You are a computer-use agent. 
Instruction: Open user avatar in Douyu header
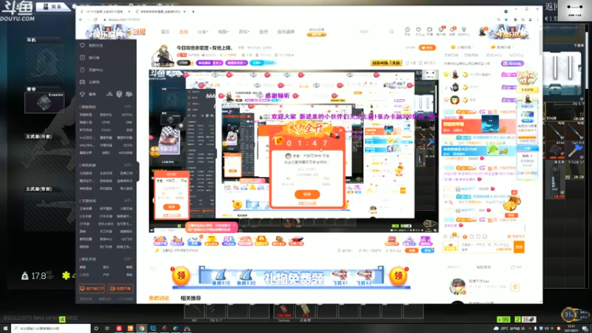[482, 32]
